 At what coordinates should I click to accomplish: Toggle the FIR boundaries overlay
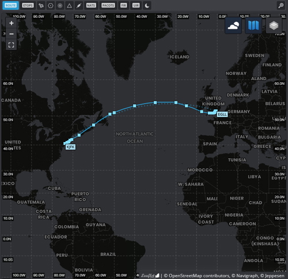click(124, 5)
